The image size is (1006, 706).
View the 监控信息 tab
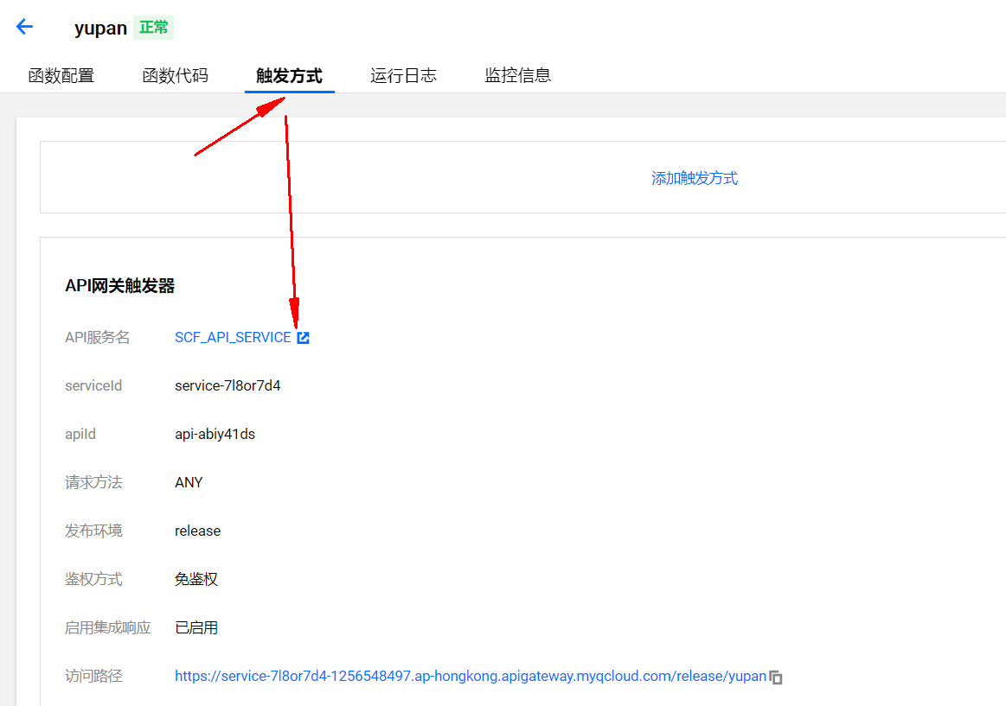[x=517, y=75]
